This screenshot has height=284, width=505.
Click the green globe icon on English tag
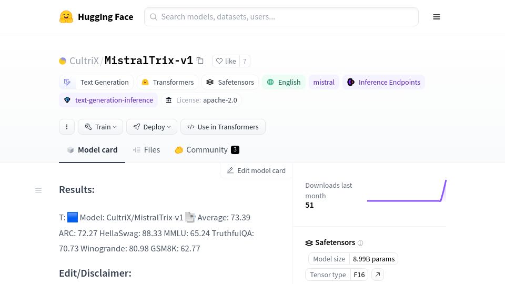point(270,82)
